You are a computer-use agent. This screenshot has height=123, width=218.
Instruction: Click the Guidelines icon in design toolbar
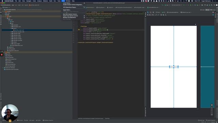(x=166, y=15)
